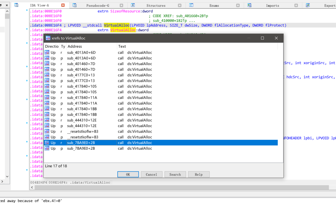Select the r xref row sub_401460+7D
Image resolution: width=336 pixels, height=203 pixels.
coord(161,64)
